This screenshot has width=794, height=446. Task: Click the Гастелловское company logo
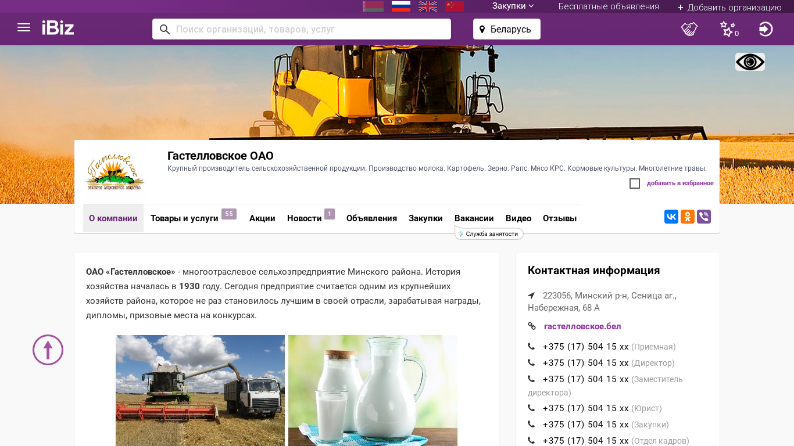tap(115, 172)
